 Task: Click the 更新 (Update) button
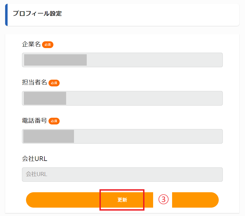tap(122, 200)
